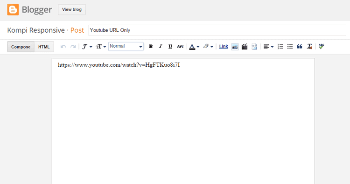Open the View blog button
The width and height of the screenshot is (350, 184).
[72, 10]
